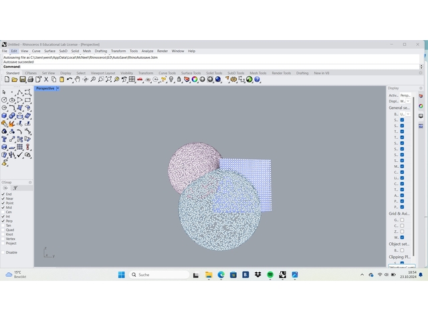
Task: Save the model with the floppy disk icon
Action: coord(23,80)
